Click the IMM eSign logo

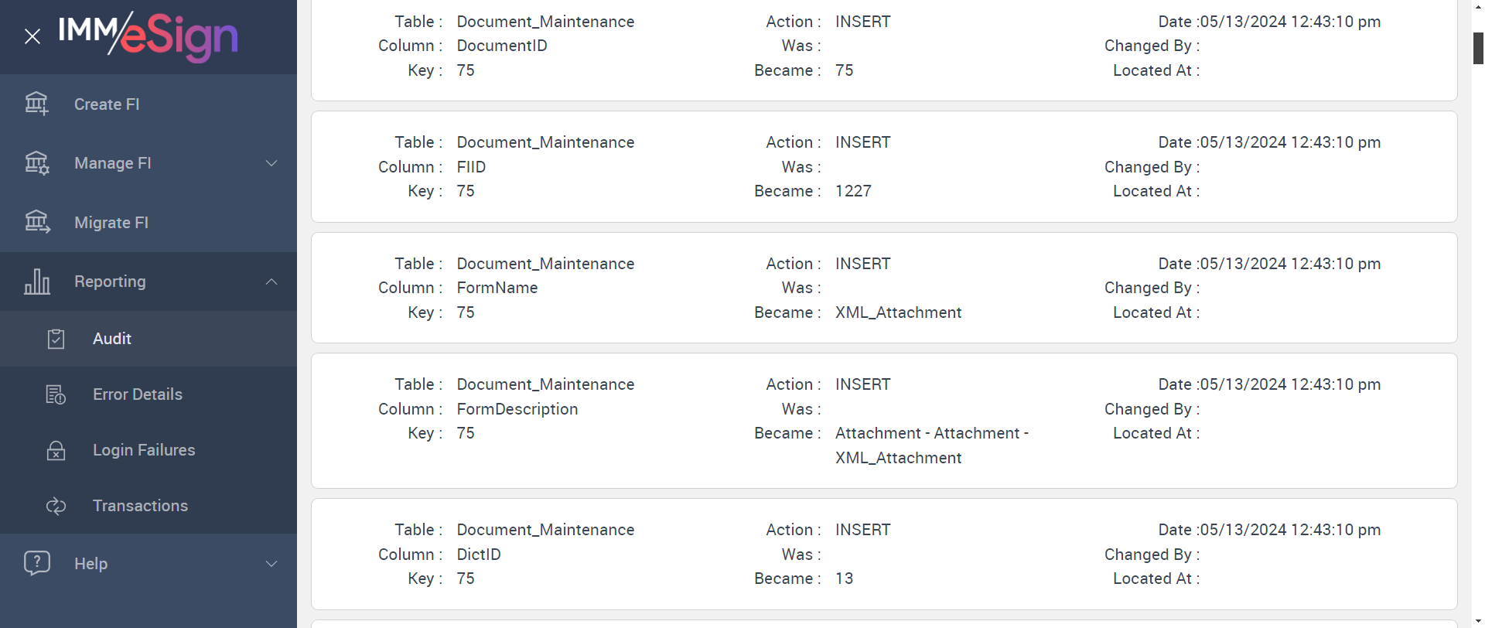(148, 36)
